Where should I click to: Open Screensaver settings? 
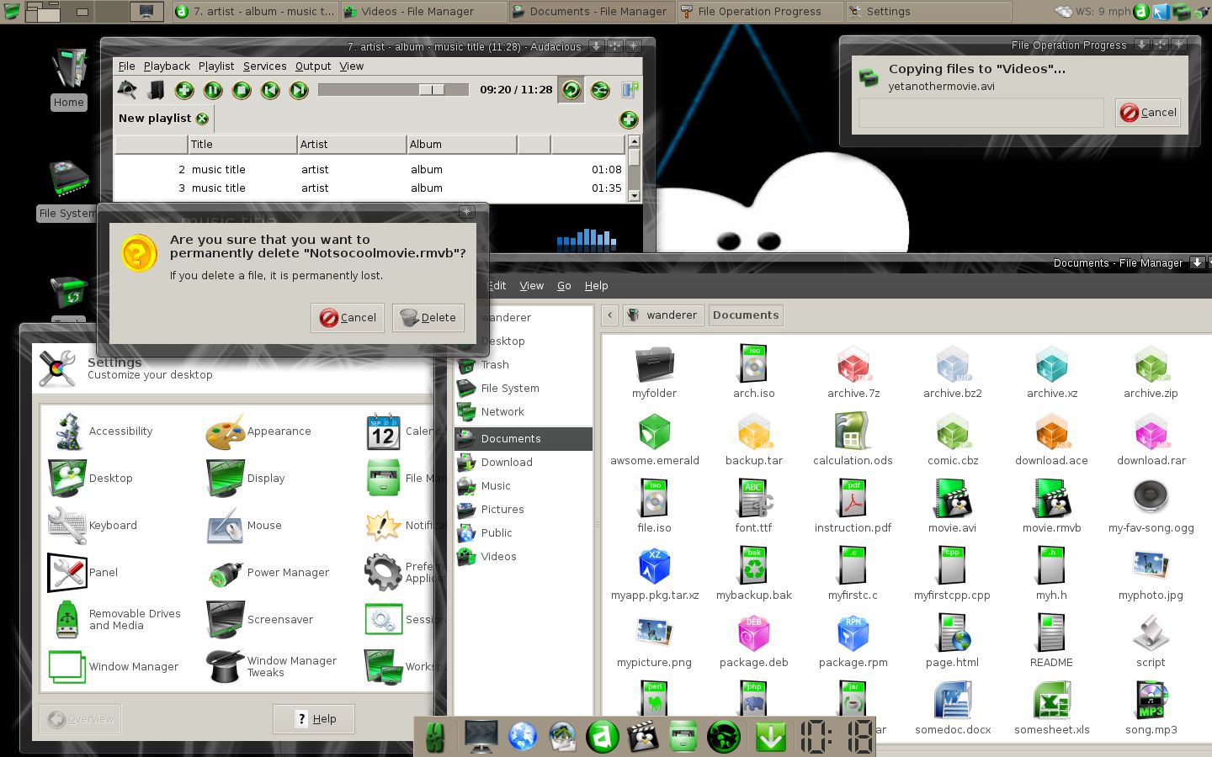coord(260,620)
